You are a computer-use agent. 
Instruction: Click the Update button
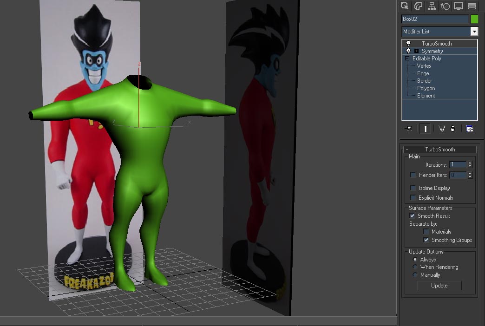point(439,286)
